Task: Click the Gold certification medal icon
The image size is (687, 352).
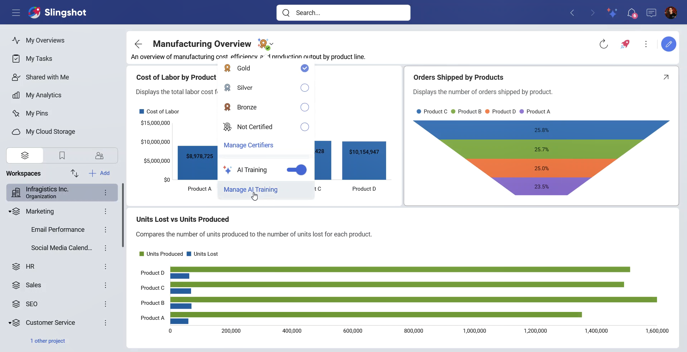Action: click(x=227, y=68)
